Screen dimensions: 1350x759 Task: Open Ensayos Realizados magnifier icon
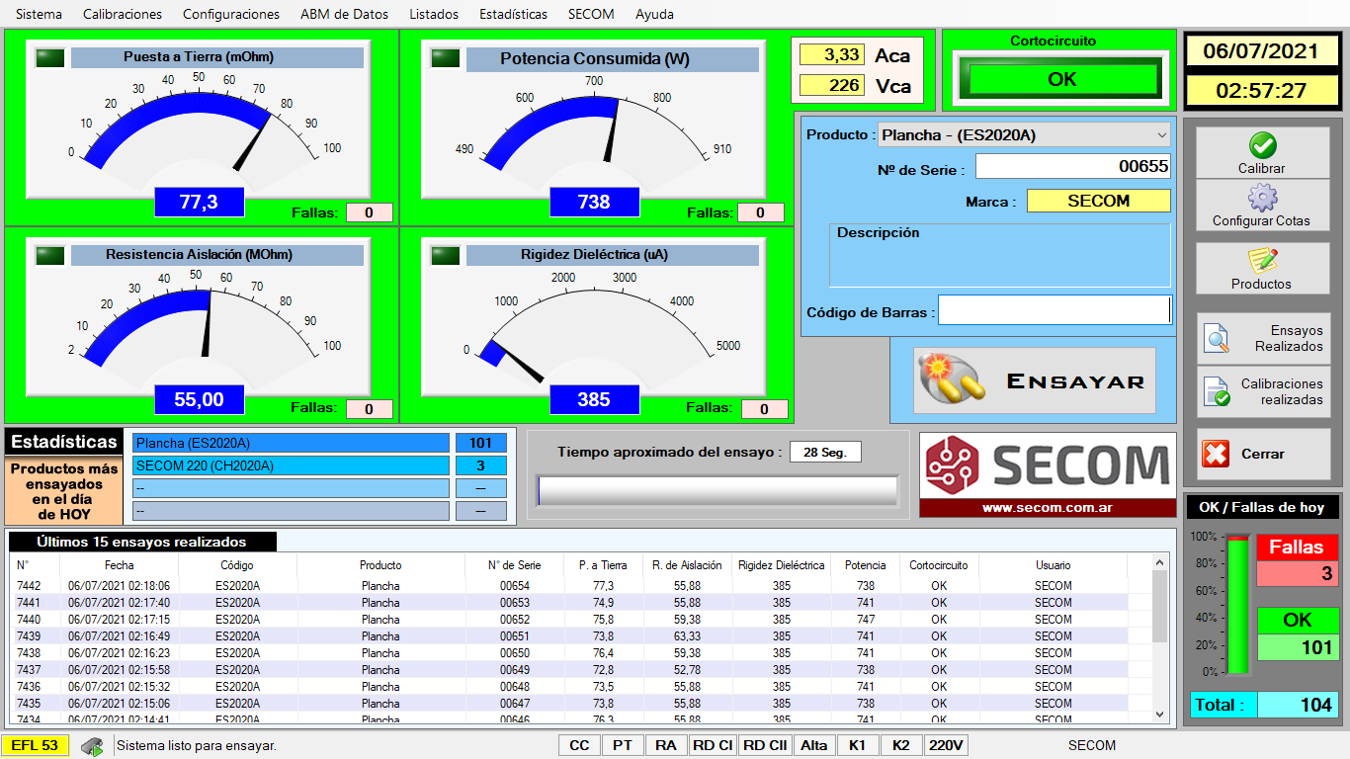[x=1217, y=339]
